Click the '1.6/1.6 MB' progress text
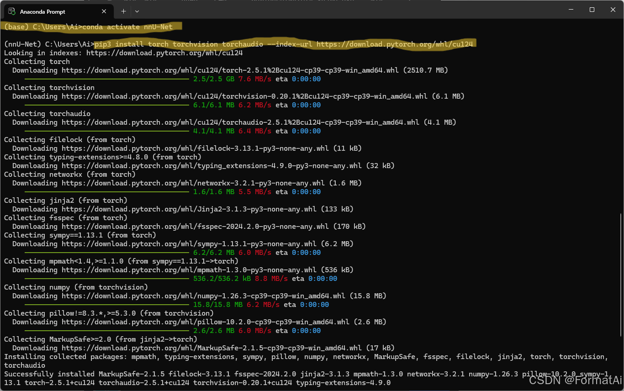Screen dimensions: 624x391 pyautogui.click(x=214, y=192)
